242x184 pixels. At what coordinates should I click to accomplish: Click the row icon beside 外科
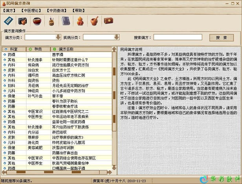tap(5, 81)
